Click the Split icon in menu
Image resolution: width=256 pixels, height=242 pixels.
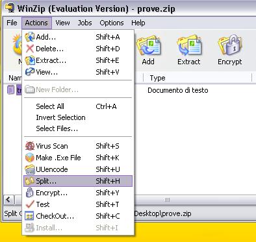(x=30, y=181)
